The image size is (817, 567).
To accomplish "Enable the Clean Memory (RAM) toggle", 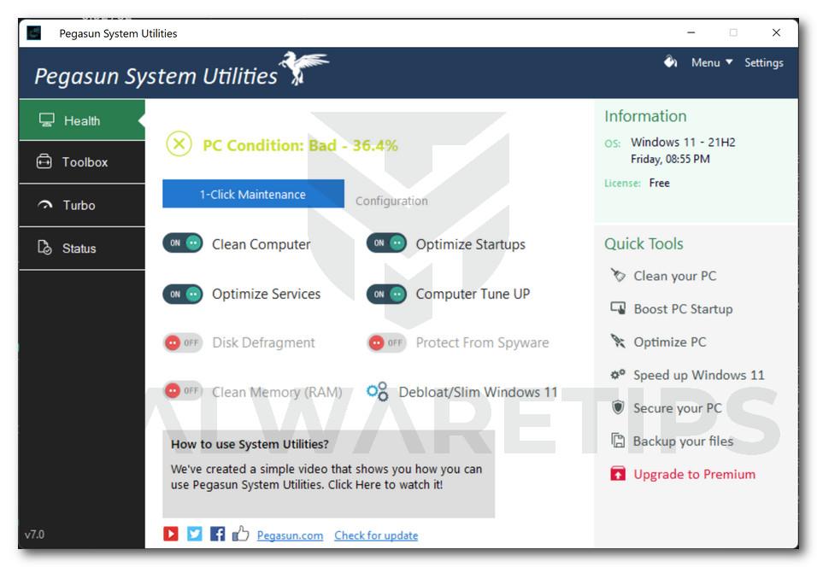I will (183, 390).
